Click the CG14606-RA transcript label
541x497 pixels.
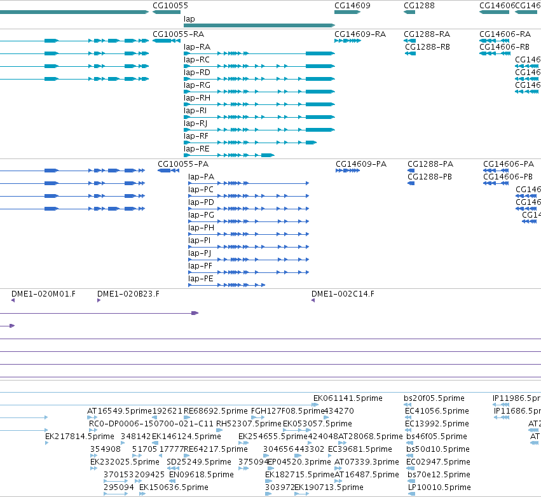[505, 34]
